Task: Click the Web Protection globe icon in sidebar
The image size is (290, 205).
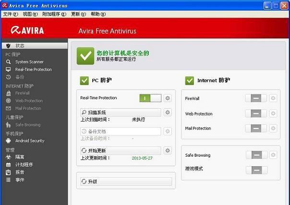Action: tap(8, 101)
